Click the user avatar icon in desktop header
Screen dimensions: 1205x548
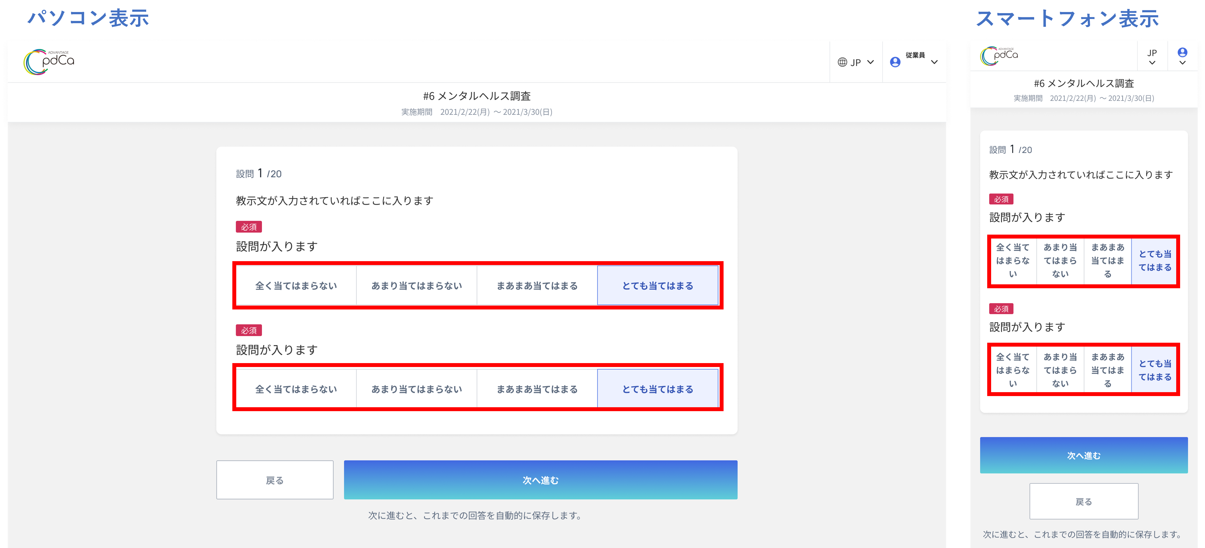[895, 62]
